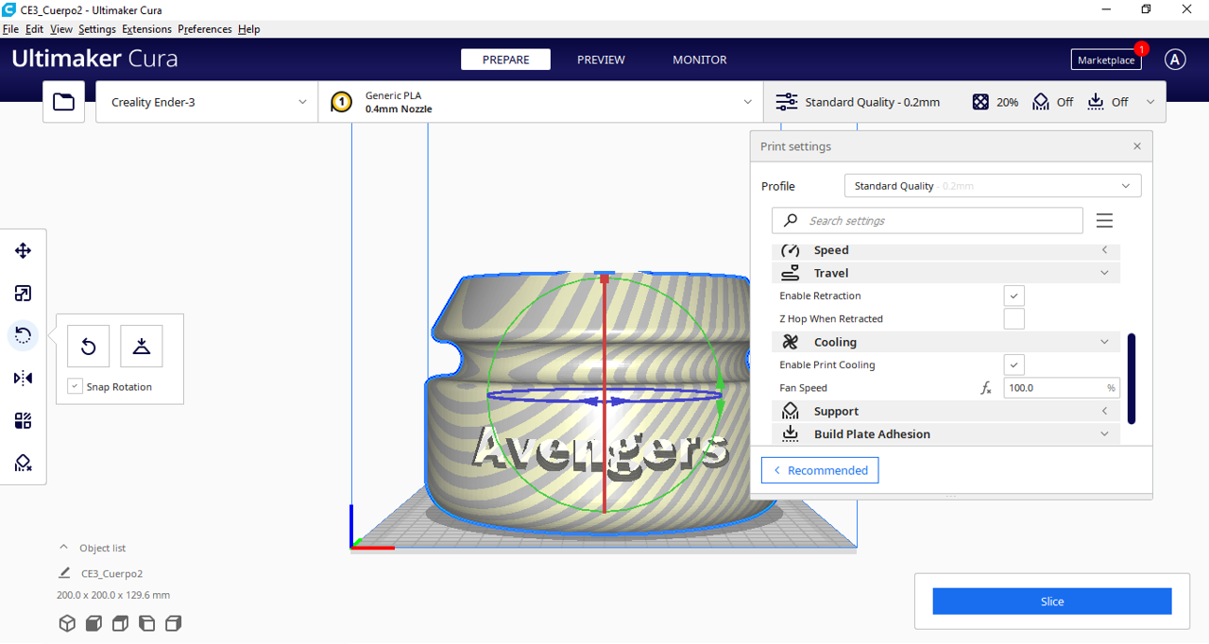This screenshot has height=644, width=1209.
Task: Open file folder icon
Action: [x=63, y=102]
